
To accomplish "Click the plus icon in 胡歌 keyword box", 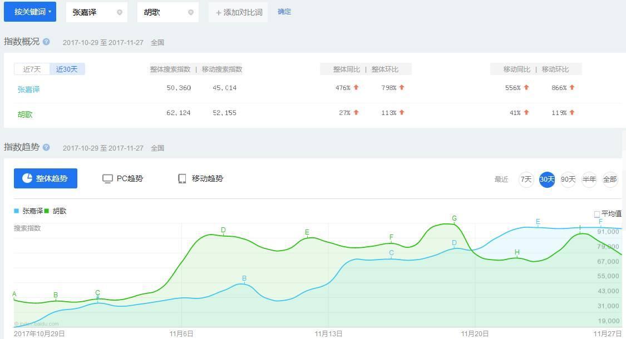I will (x=191, y=12).
